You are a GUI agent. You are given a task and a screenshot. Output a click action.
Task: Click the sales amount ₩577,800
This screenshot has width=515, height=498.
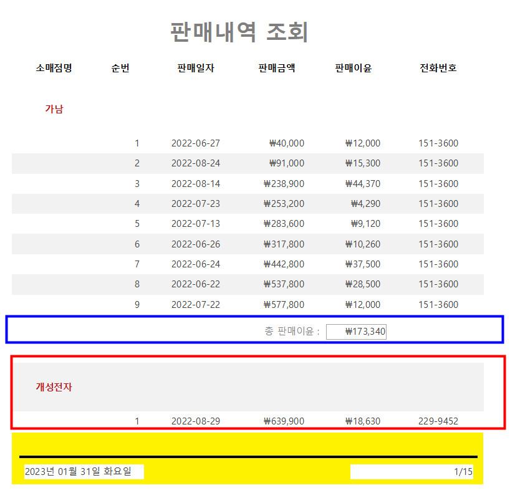(284, 305)
